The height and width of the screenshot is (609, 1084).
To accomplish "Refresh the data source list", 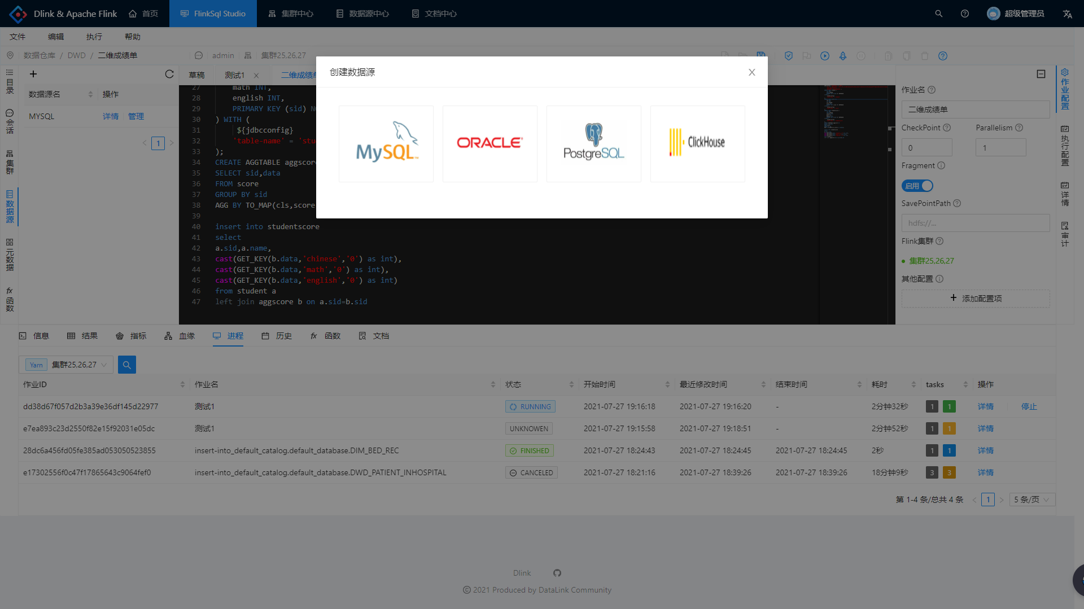I will click(169, 74).
